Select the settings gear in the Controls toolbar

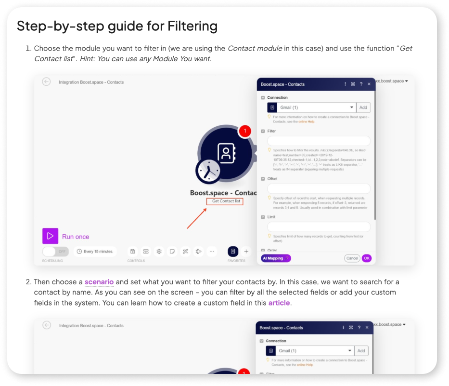click(x=158, y=251)
